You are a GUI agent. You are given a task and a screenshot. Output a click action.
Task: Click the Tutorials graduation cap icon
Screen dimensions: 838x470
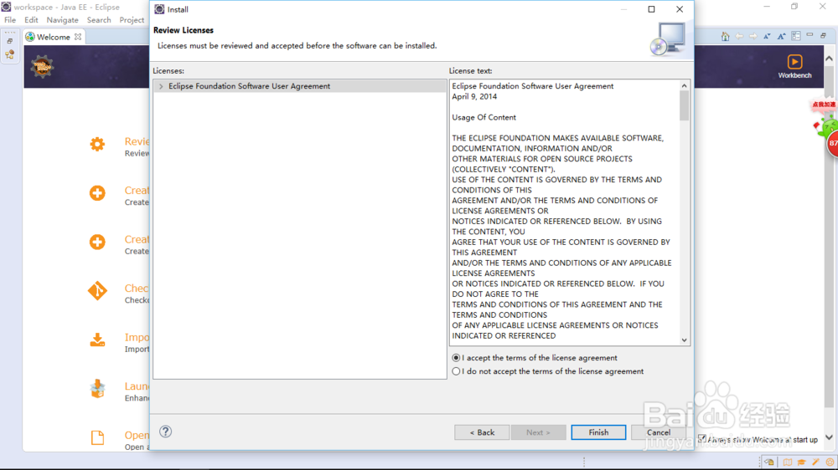click(x=802, y=462)
